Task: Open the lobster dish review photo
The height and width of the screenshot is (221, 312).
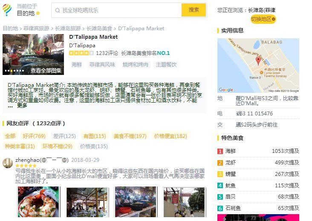Action: [x=38, y=202]
